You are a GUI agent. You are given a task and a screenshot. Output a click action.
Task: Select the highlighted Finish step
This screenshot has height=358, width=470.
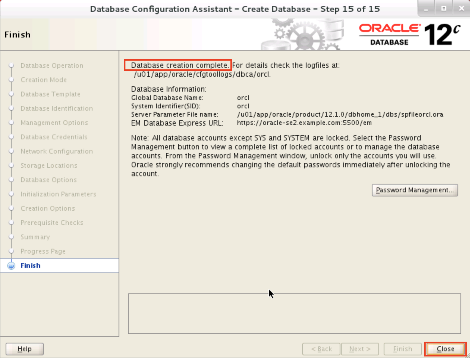click(59, 265)
